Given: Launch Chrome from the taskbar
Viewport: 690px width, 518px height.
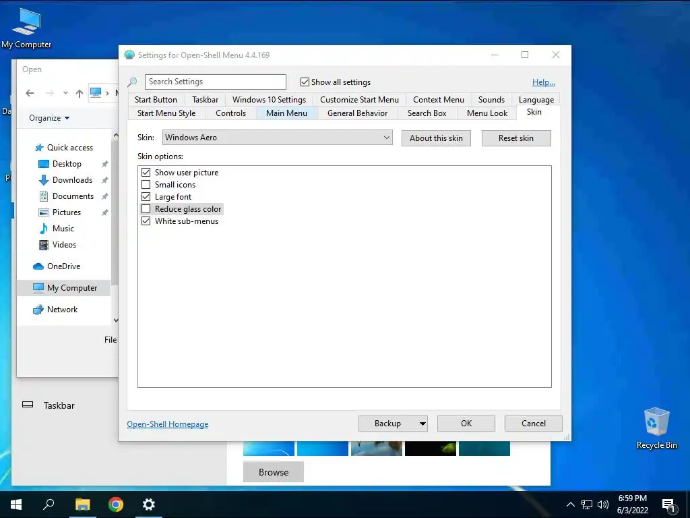Looking at the screenshot, I should 116,505.
